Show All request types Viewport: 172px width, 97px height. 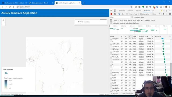[111, 20]
